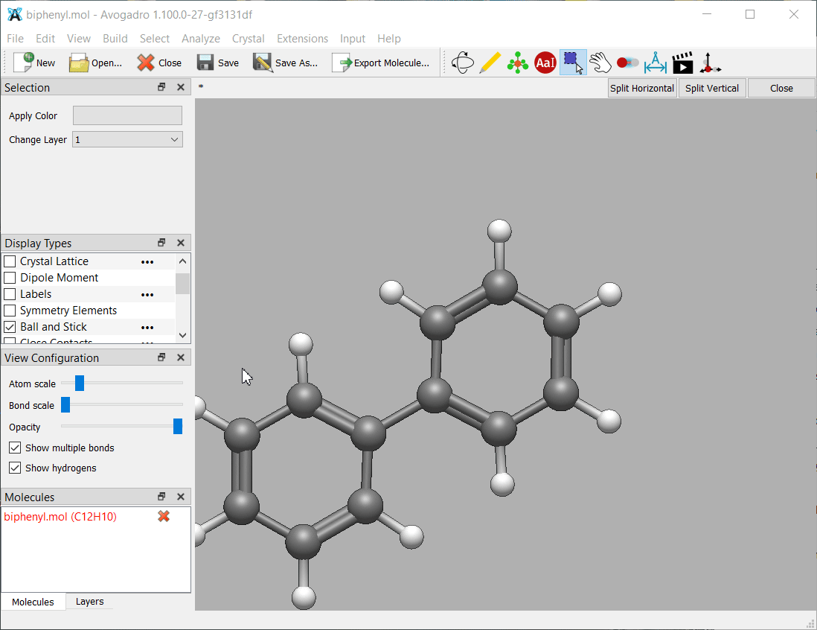Switch to the Molecules tab
The height and width of the screenshot is (630, 817).
pyautogui.click(x=33, y=602)
